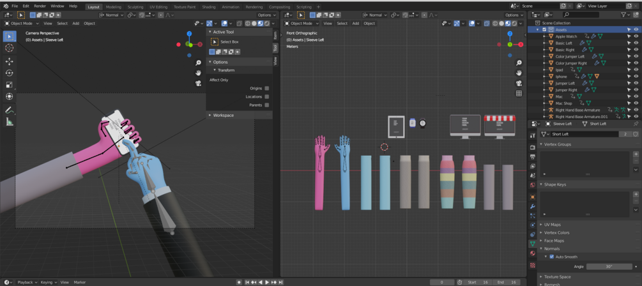This screenshot has height=286, width=642.
Task: Open the Material properties tab icon
Action: 533,253
